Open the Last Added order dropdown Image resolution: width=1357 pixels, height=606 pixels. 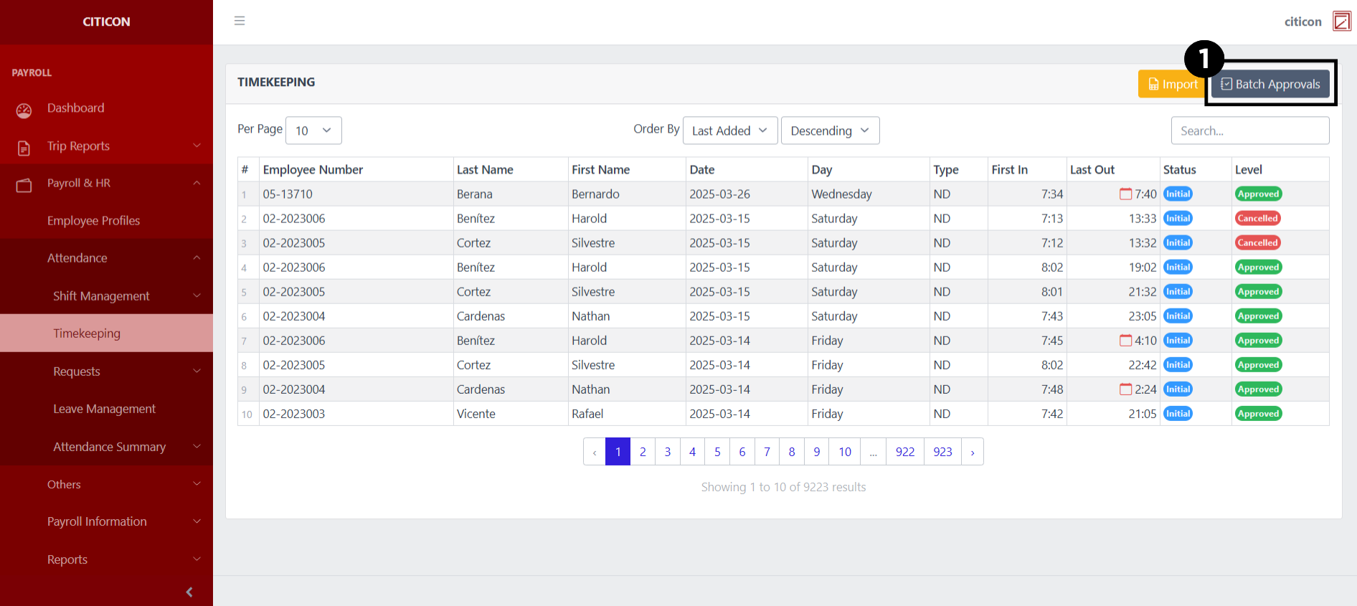tap(729, 131)
